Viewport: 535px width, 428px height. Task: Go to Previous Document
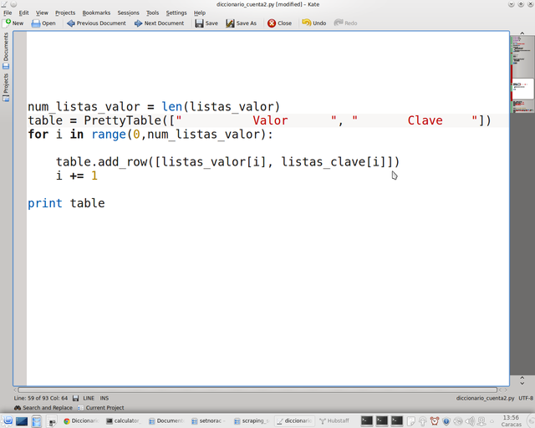(x=96, y=23)
